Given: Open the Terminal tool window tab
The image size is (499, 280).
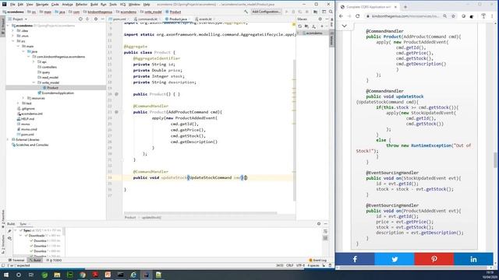Looking at the screenshot, I should [16, 261].
